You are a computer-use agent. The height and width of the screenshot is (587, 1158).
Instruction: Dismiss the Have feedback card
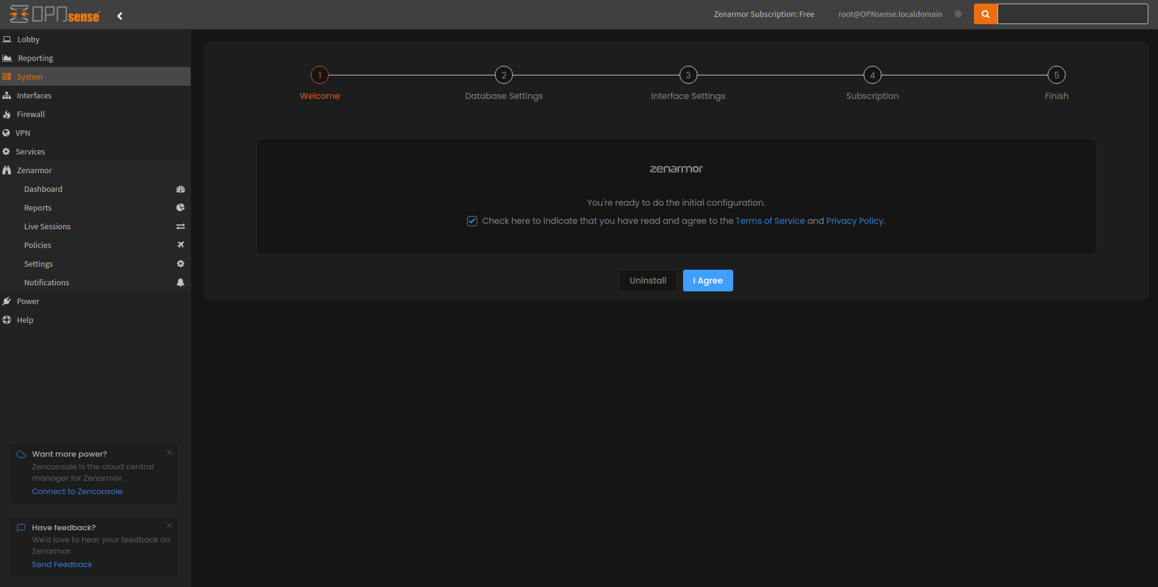point(170,525)
